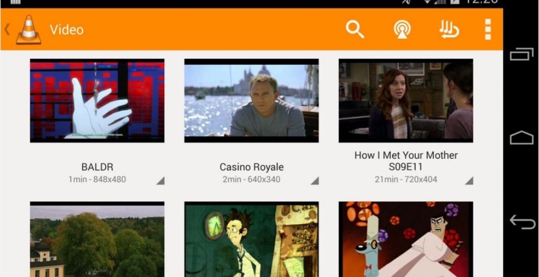The height and width of the screenshot is (277, 539).
Task: Open the cartoon cafe man thumbnail
Action: [x=251, y=239]
